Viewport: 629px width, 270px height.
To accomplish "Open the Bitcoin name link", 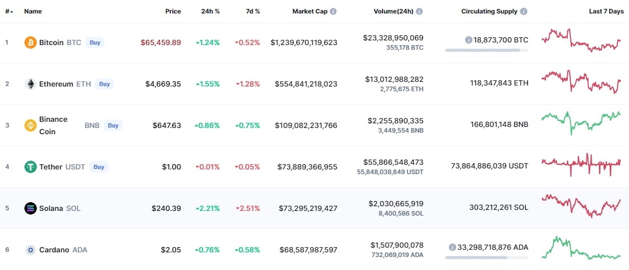I will pyautogui.click(x=51, y=42).
